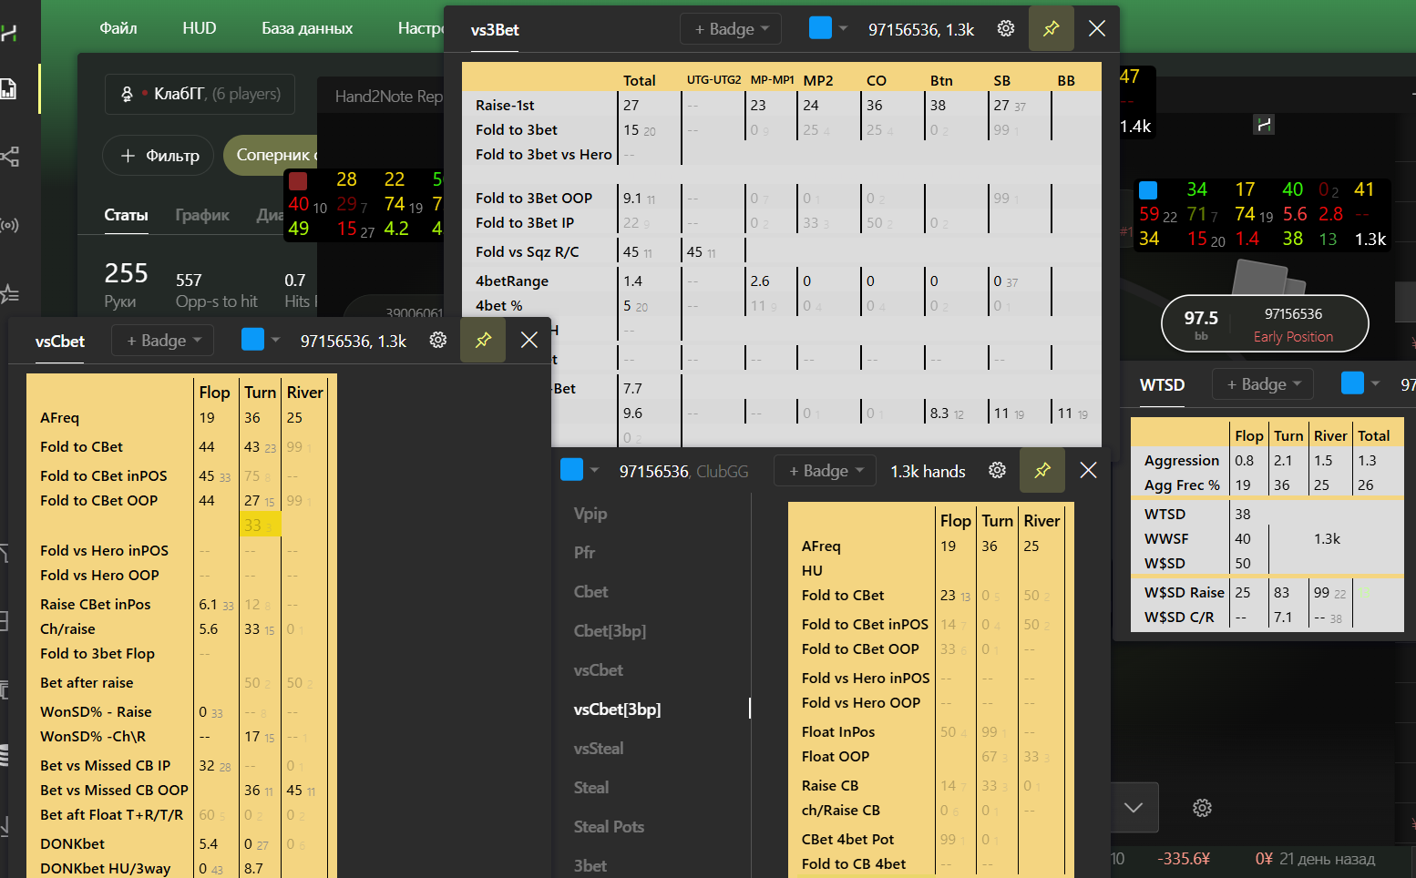Viewport: 1416px width, 878px height.
Task: Close the vsCbet popup
Action: pos(529,340)
